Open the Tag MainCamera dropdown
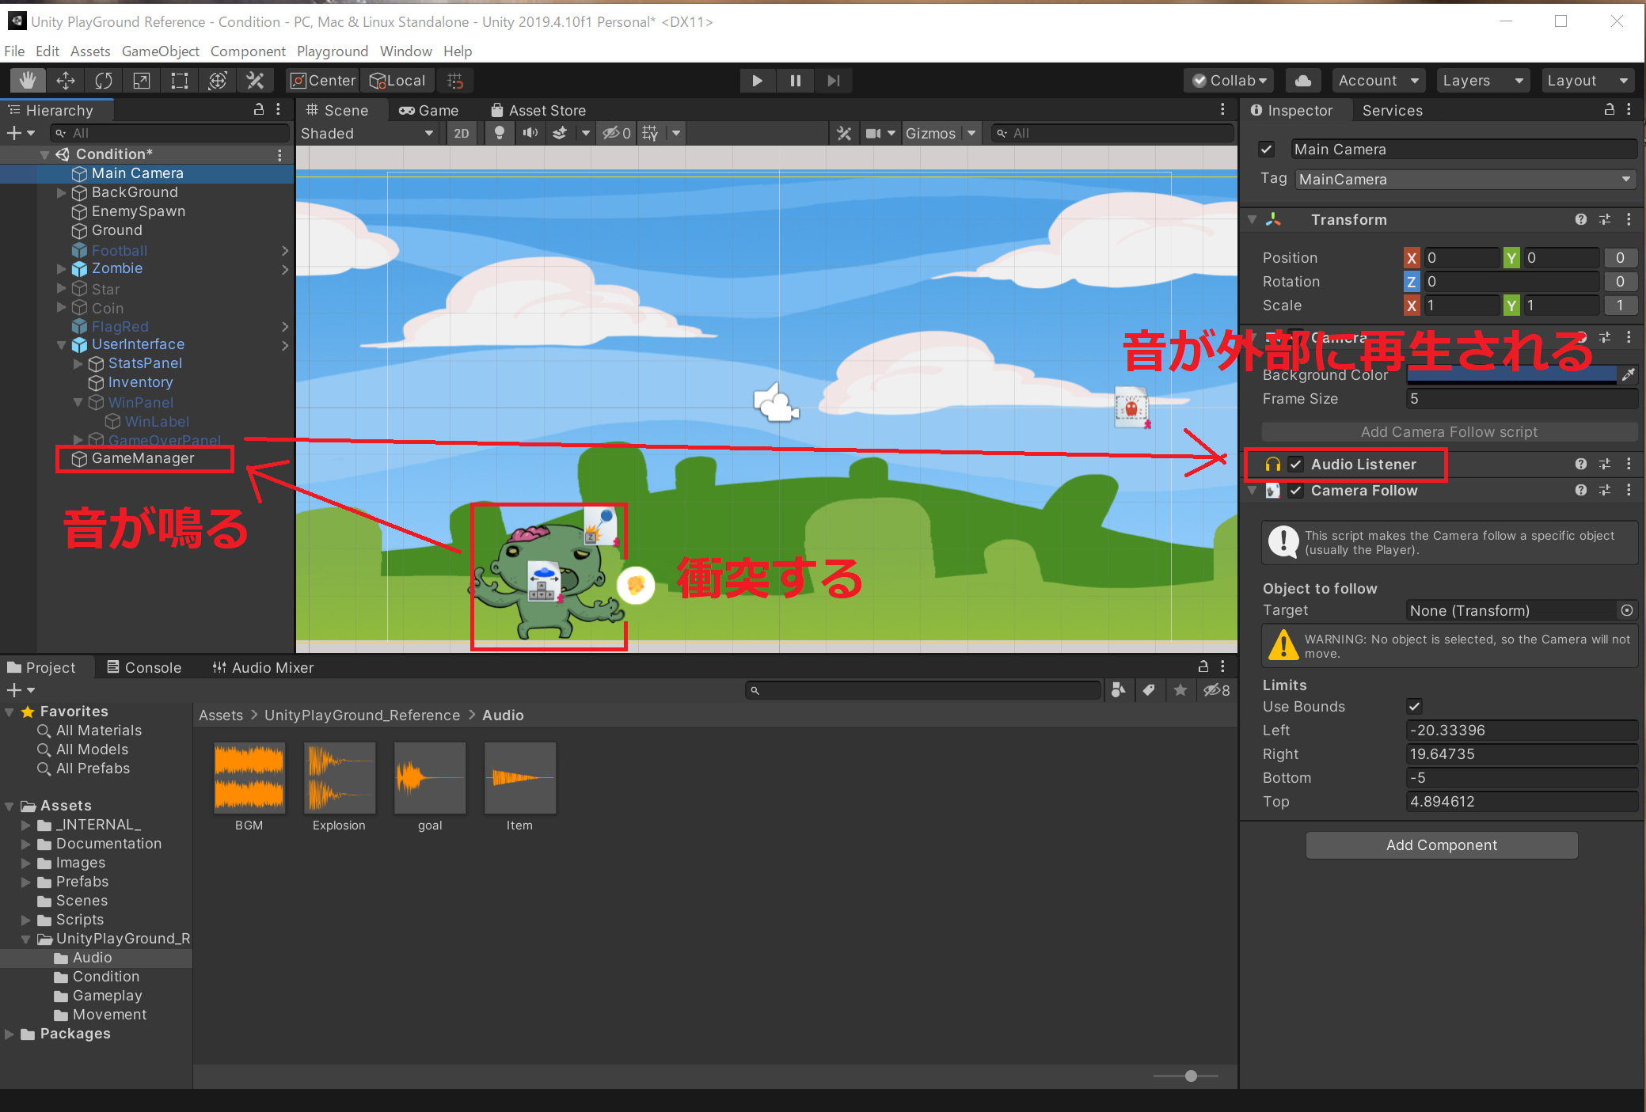1646x1112 pixels. coord(1465,180)
